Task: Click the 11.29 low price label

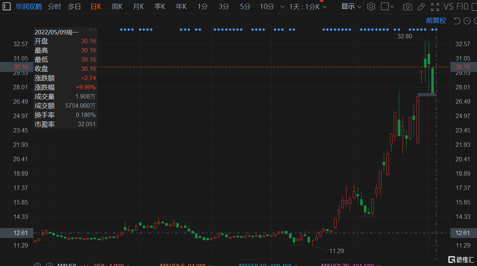Action: pos(337,251)
